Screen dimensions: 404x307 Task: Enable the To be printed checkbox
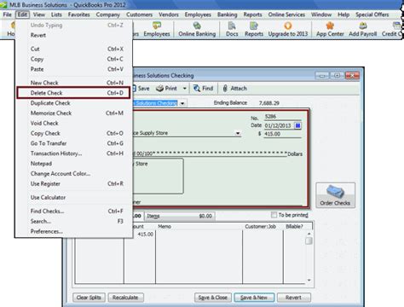point(274,215)
